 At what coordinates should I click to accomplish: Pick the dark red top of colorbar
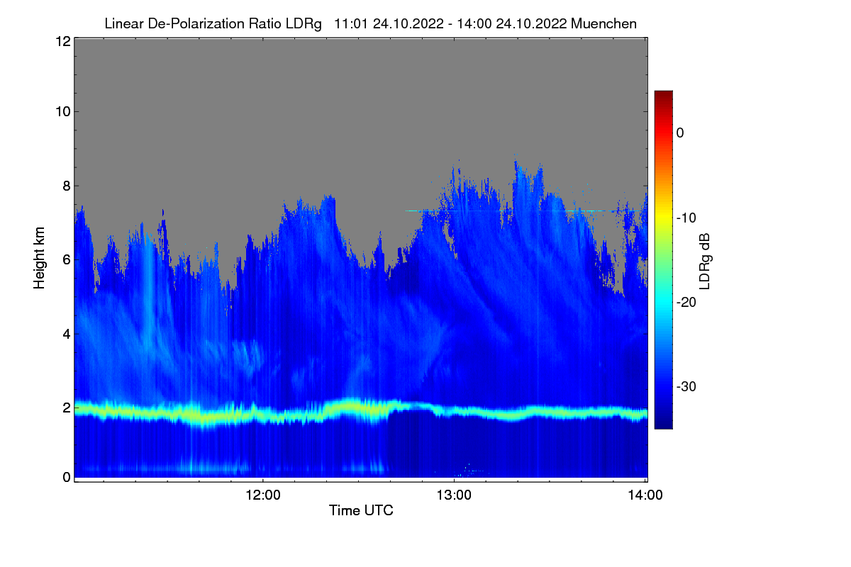(x=663, y=96)
